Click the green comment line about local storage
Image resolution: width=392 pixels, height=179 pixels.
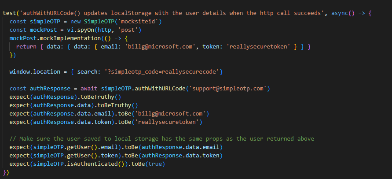[x=162, y=138]
